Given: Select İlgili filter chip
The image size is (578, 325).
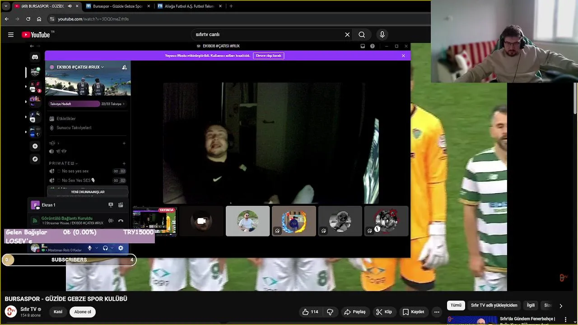Looking at the screenshot, I should [531, 306].
